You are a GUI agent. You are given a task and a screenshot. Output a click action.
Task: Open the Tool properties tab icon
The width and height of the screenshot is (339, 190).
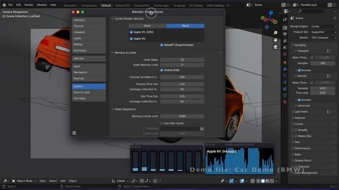pyautogui.click(x=285, y=20)
